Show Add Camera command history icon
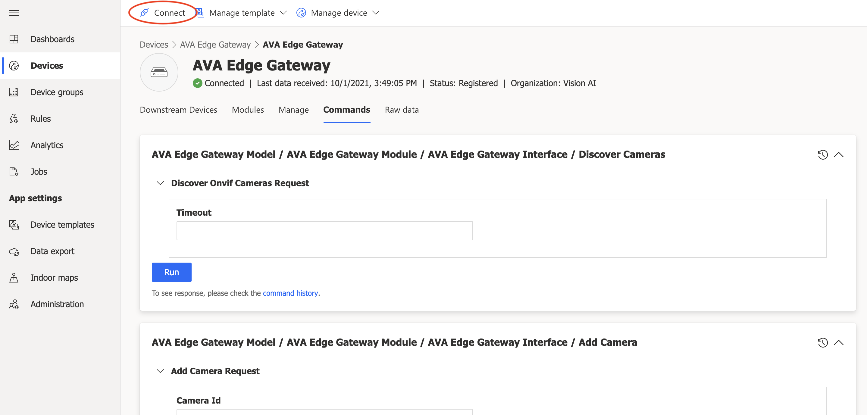The height and width of the screenshot is (415, 867). 823,342
